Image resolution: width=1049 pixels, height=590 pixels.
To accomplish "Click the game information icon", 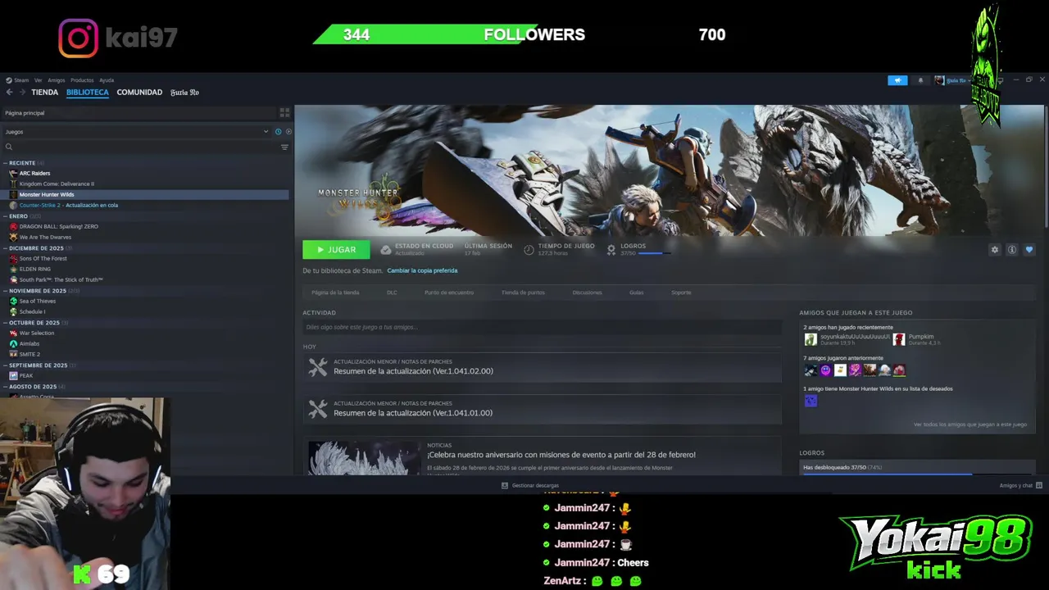I will (x=1012, y=250).
